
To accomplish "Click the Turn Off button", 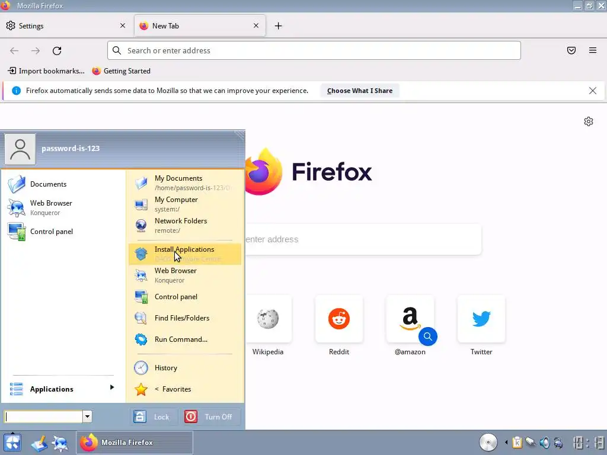I will coord(210,416).
